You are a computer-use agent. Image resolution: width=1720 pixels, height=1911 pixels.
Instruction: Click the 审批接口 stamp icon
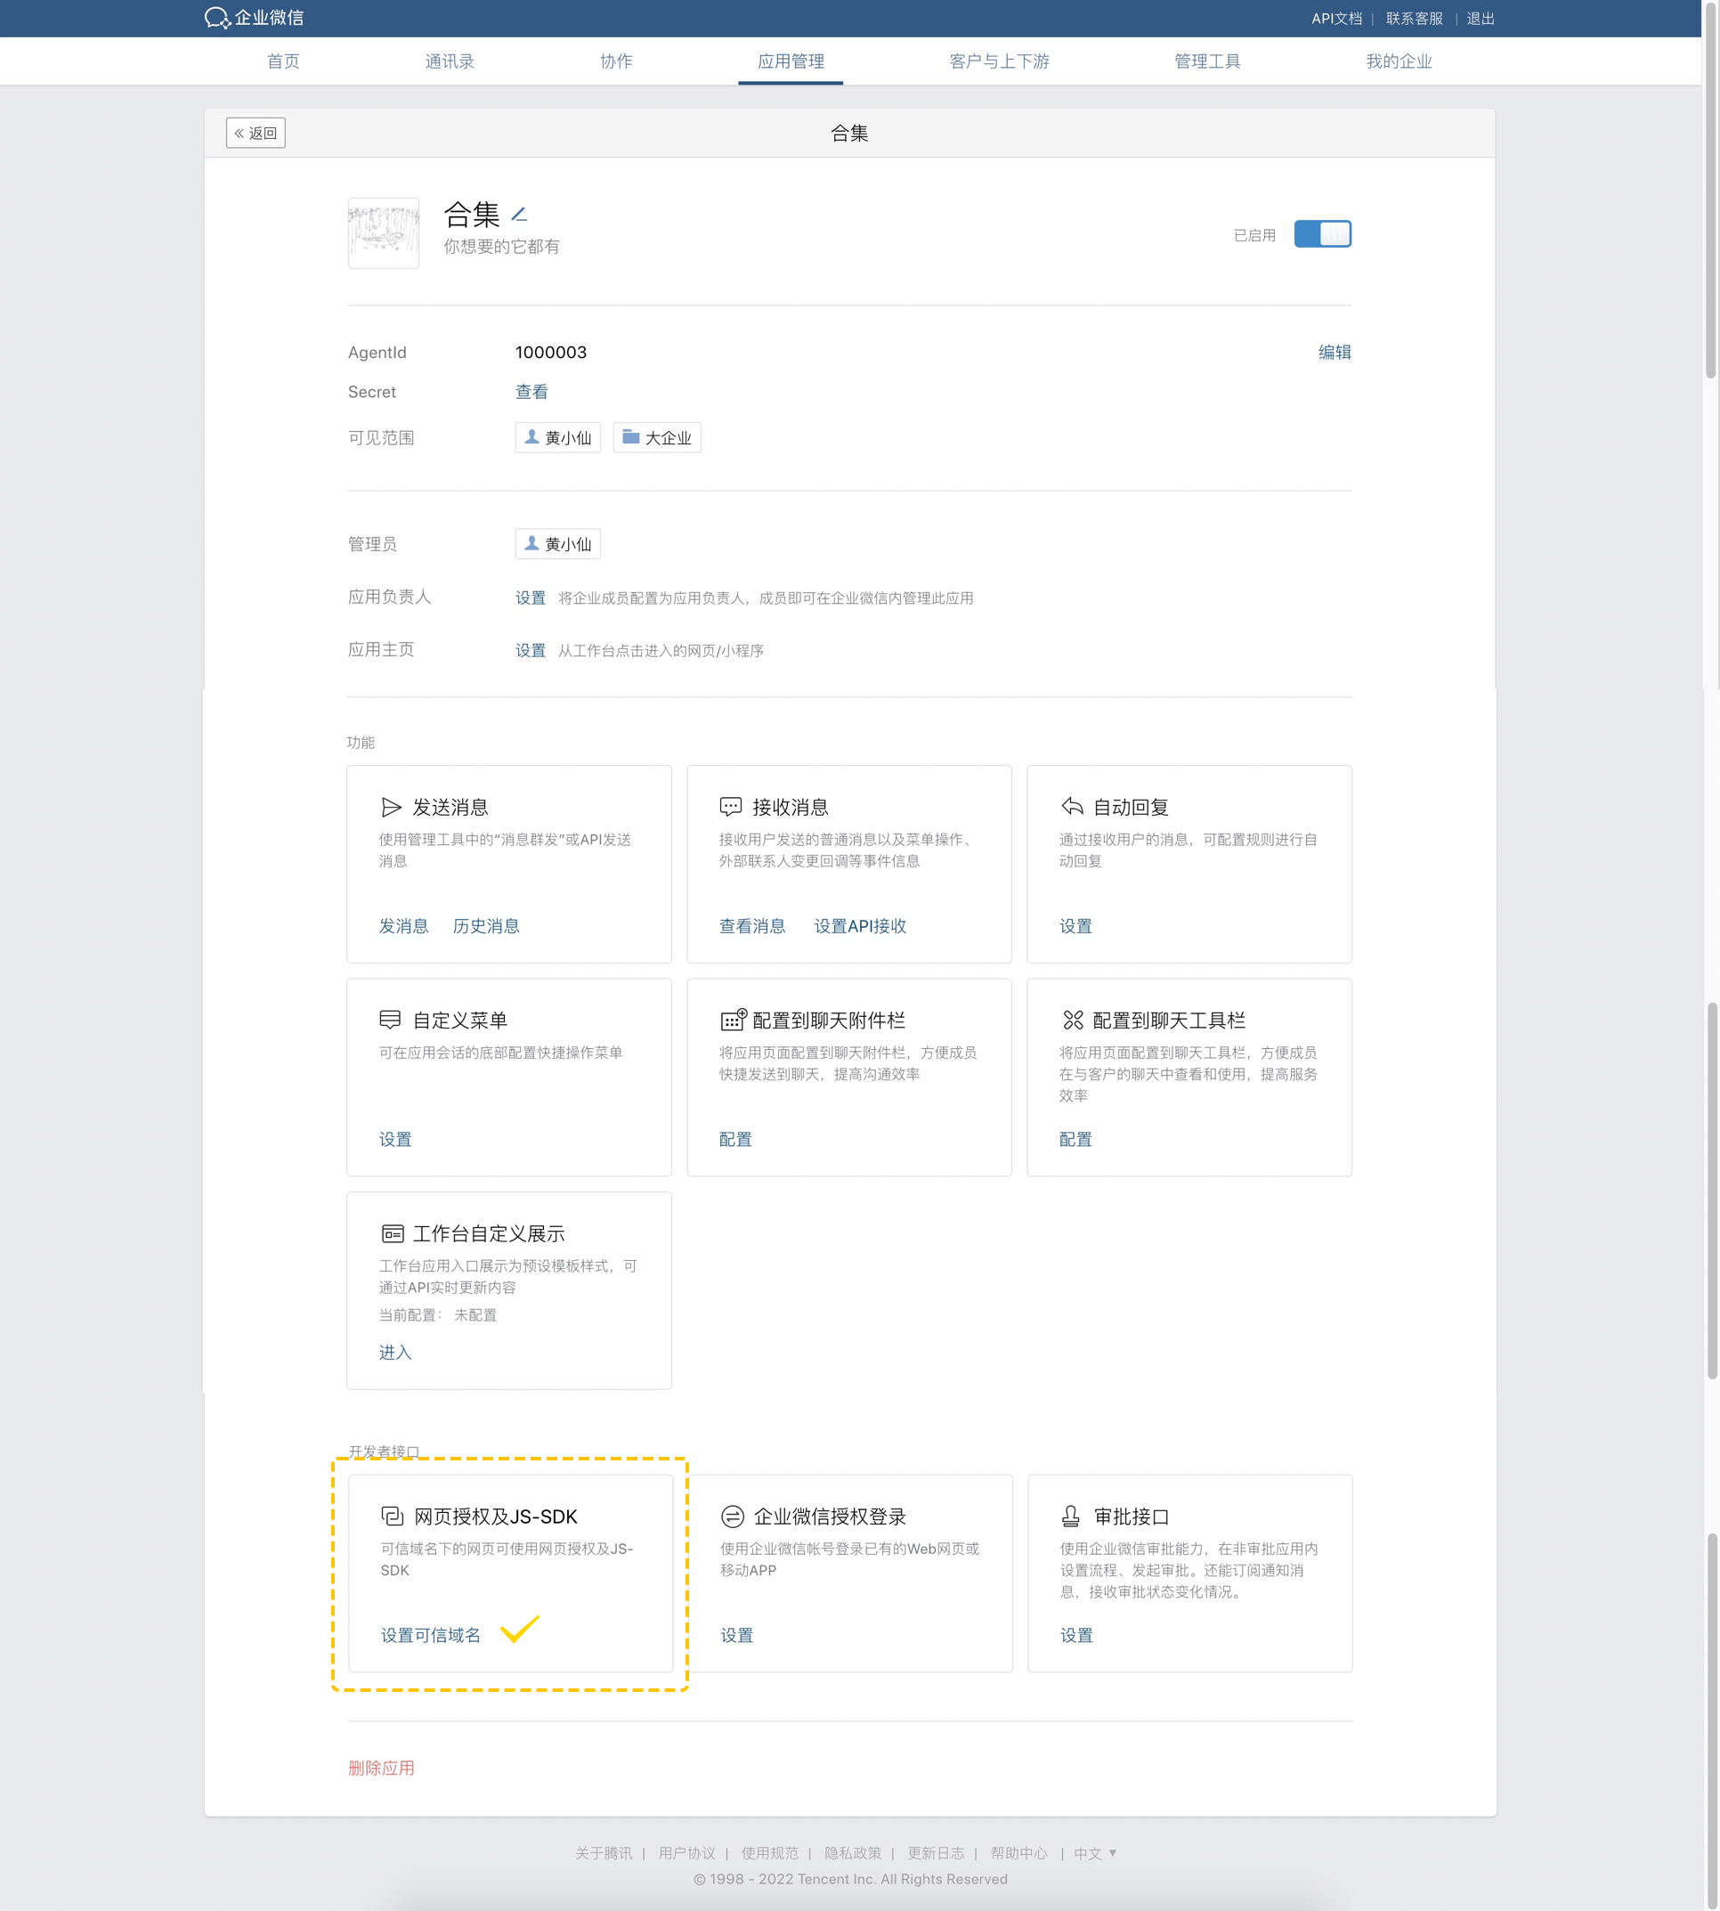pyautogui.click(x=1071, y=1516)
